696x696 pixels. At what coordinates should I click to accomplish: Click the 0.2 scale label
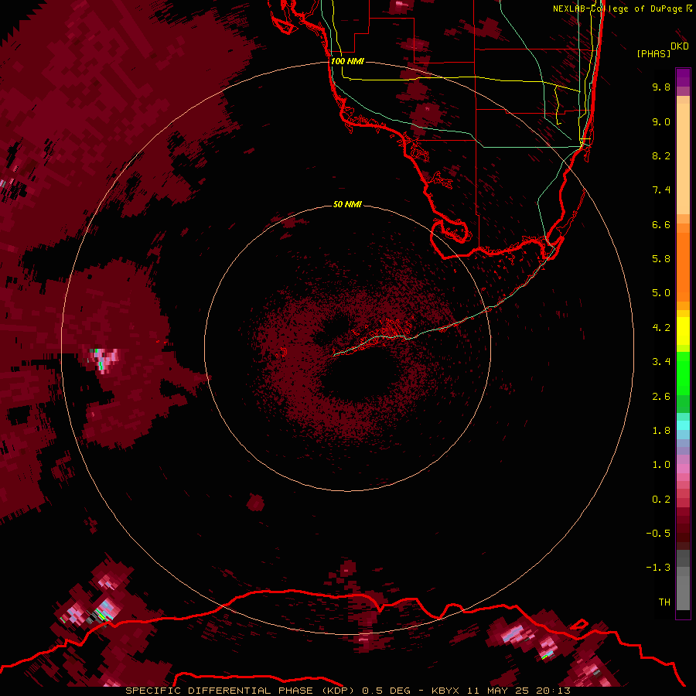[661, 500]
